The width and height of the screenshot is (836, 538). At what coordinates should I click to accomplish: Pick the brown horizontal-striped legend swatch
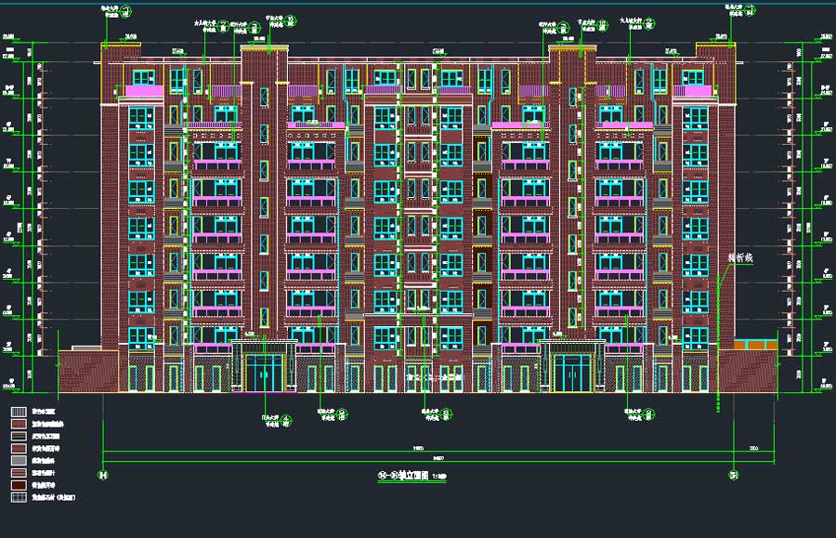(x=19, y=473)
